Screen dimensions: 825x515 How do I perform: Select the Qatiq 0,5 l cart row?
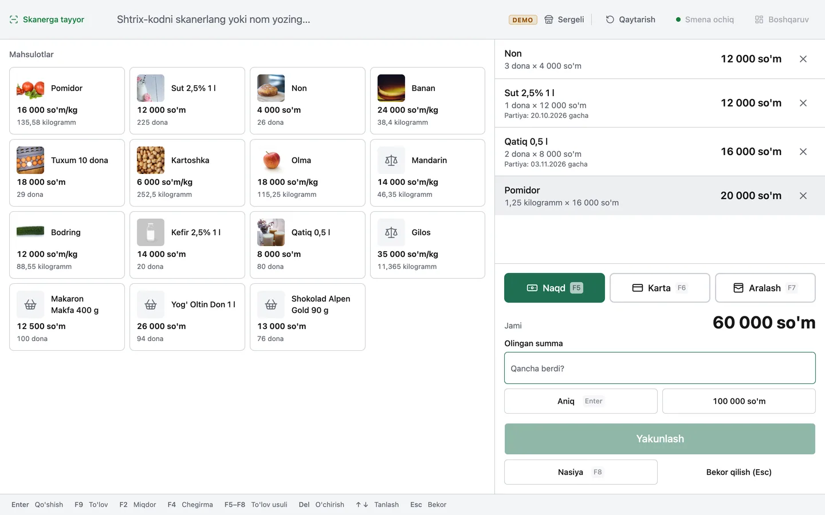[660, 152]
